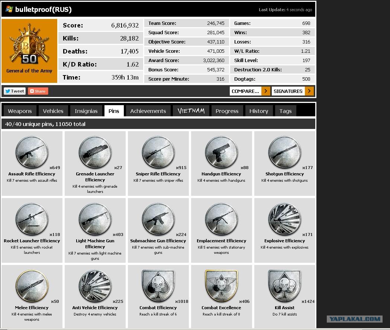
Task: Click the Destruction 2.0 Kills row
Action: pyautogui.click(x=273, y=69)
